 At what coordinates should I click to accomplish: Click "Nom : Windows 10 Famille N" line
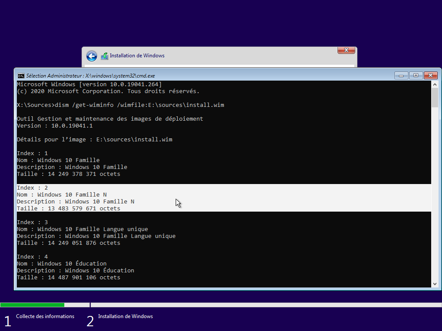pyautogui.click(x=62, y=194)
